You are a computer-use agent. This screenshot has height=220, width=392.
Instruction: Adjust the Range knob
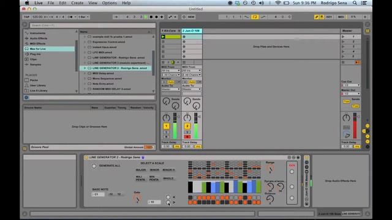270,169
